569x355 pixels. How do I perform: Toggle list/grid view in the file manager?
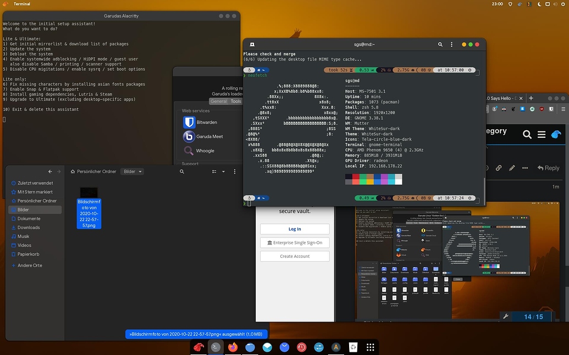[x=214, y=171]
